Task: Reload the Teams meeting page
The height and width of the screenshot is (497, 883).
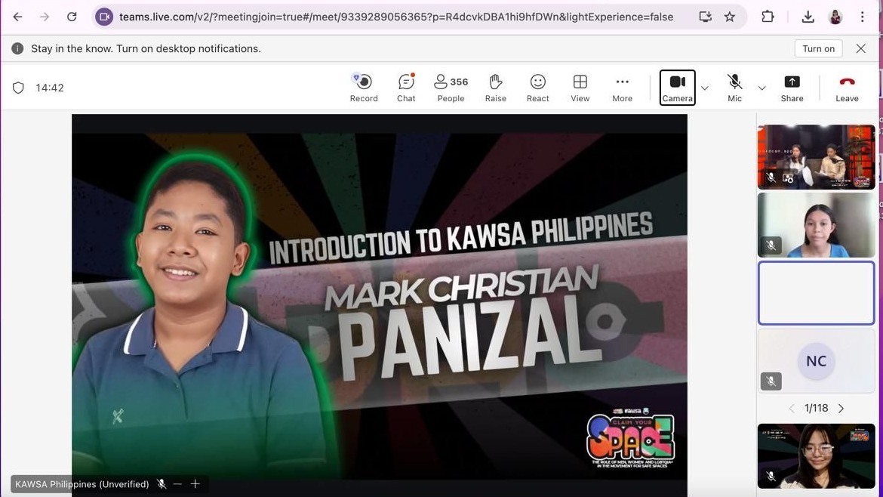Action: click(72, 17)
